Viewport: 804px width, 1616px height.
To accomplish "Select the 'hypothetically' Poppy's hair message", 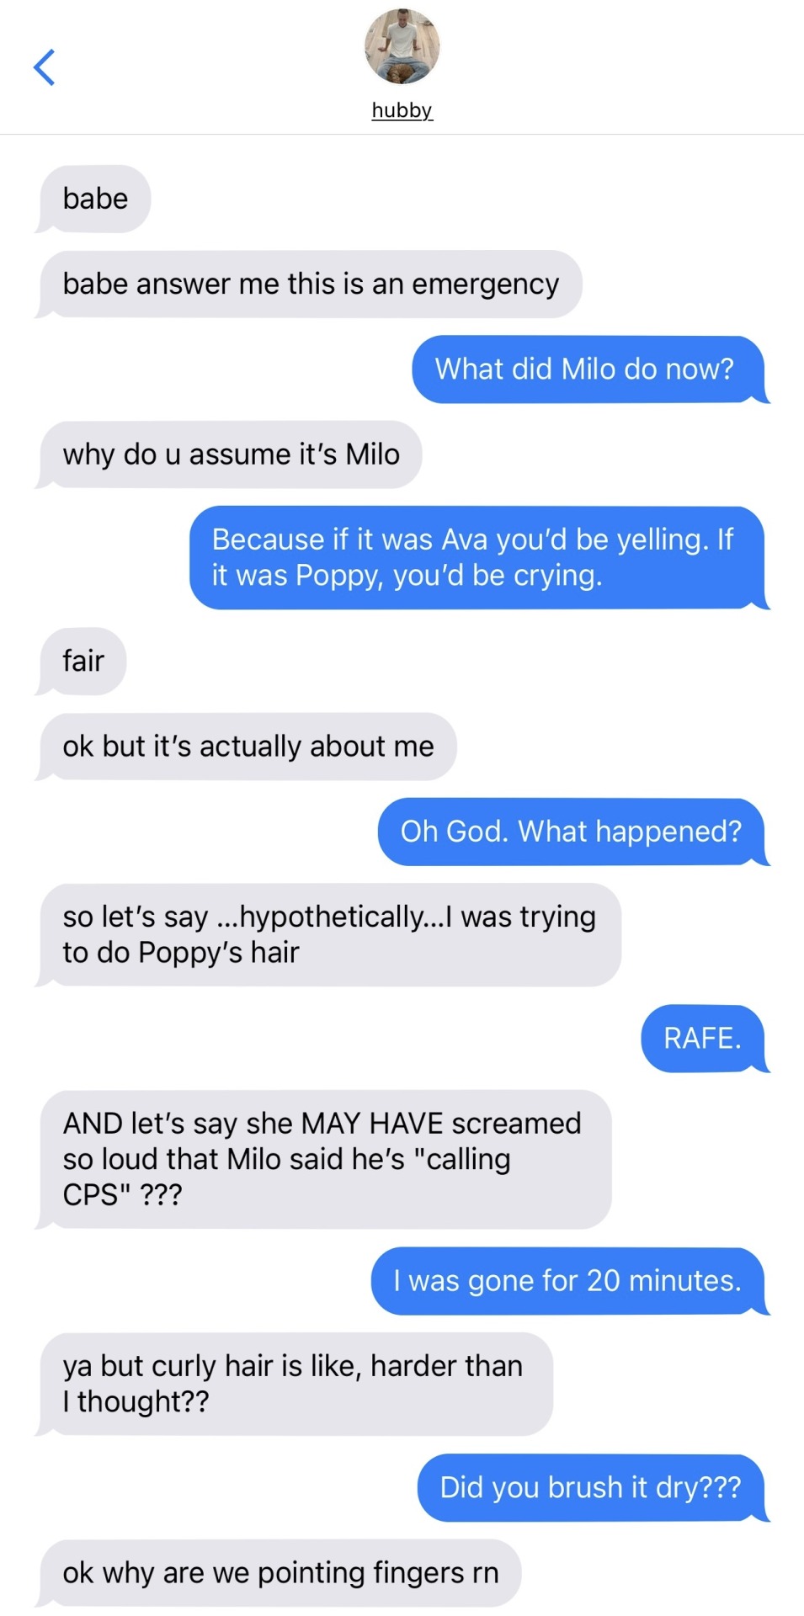I will [x=329, y=934].
